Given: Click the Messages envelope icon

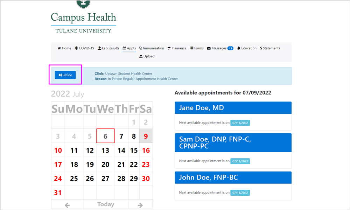Looking at the screenshot, I should (209, 48).
